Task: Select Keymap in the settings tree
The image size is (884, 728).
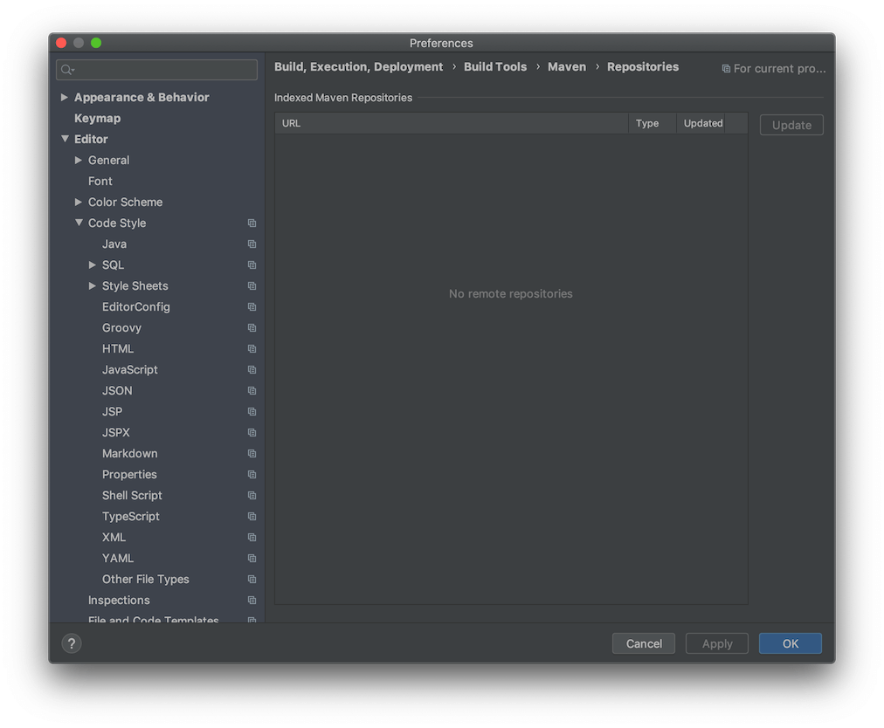Action: point(98,119)
